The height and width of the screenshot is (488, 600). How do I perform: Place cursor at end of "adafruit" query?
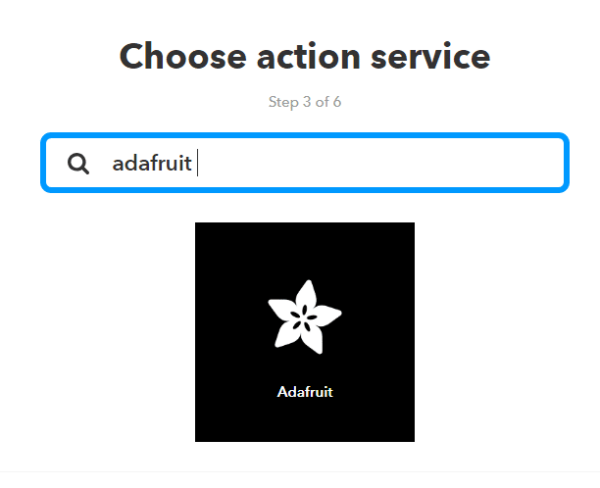(193, 164)
